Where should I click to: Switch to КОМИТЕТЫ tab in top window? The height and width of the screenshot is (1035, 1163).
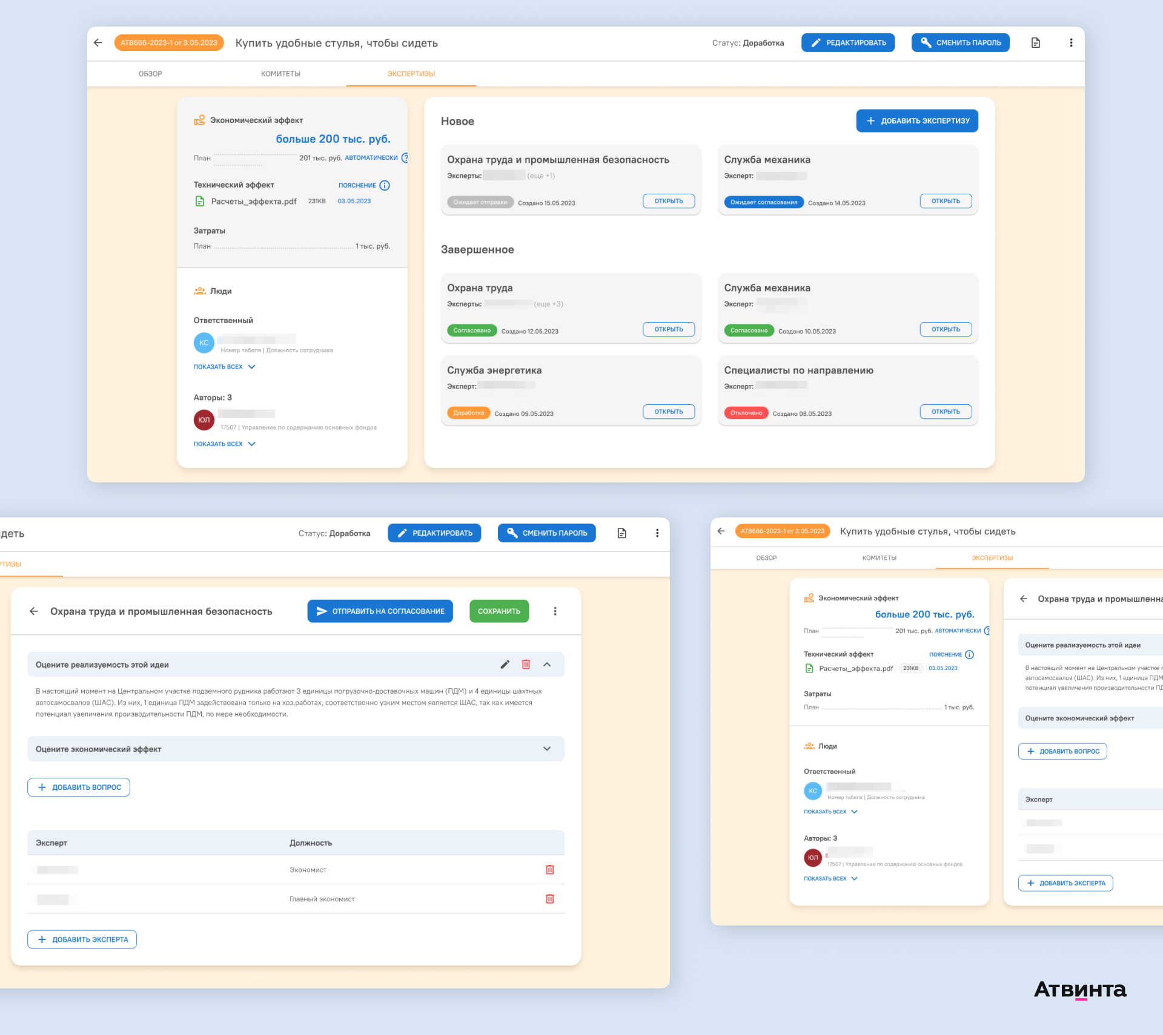[280, 74]
